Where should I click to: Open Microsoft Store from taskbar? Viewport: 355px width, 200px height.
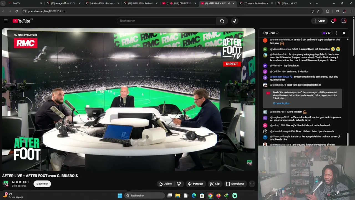[202, 196]
